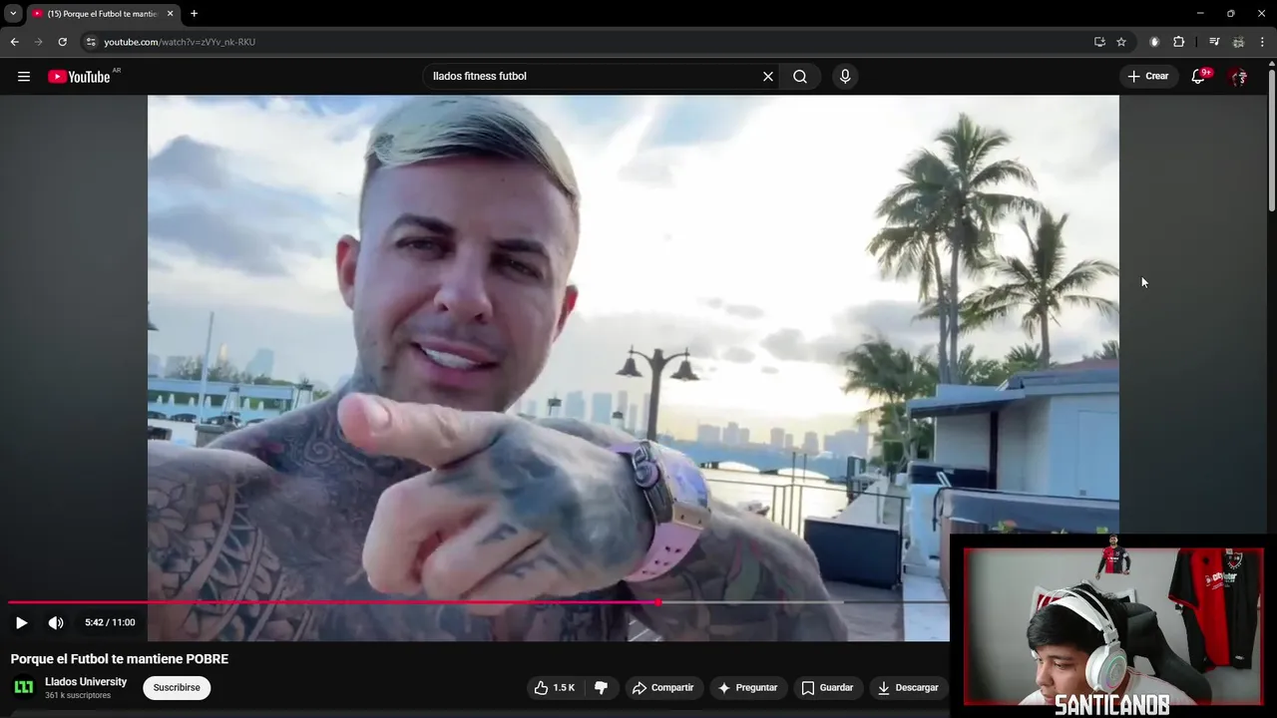This screenshot has width=1277, height=718.
Task: Open the tab search dropdown arrow
Action: [x=13, y=14]
